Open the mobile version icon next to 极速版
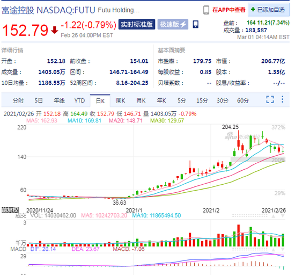This screenshot has width=295, height=275. [x=196, y=24]
